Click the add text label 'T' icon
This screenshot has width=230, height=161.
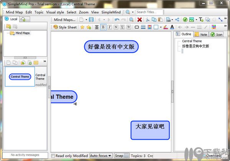pyautogui.click(x=201, y=20)
